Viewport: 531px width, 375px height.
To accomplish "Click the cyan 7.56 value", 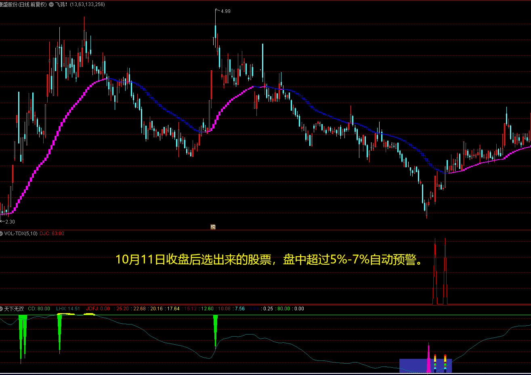I will point(240,309).
